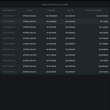Select the date cell 6/7/2025, 08.59.28
The height and width of the screenshot is (110, 110).
pos(29,16)
